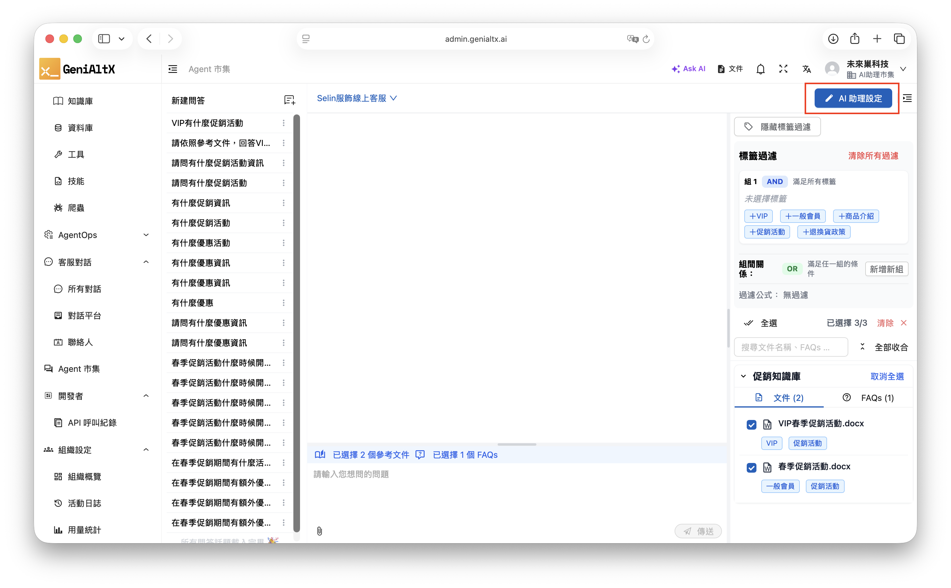Uncheck VIP春季促銷活動.docx checkbox
This screenshot has height=588, width=951.
751,425
